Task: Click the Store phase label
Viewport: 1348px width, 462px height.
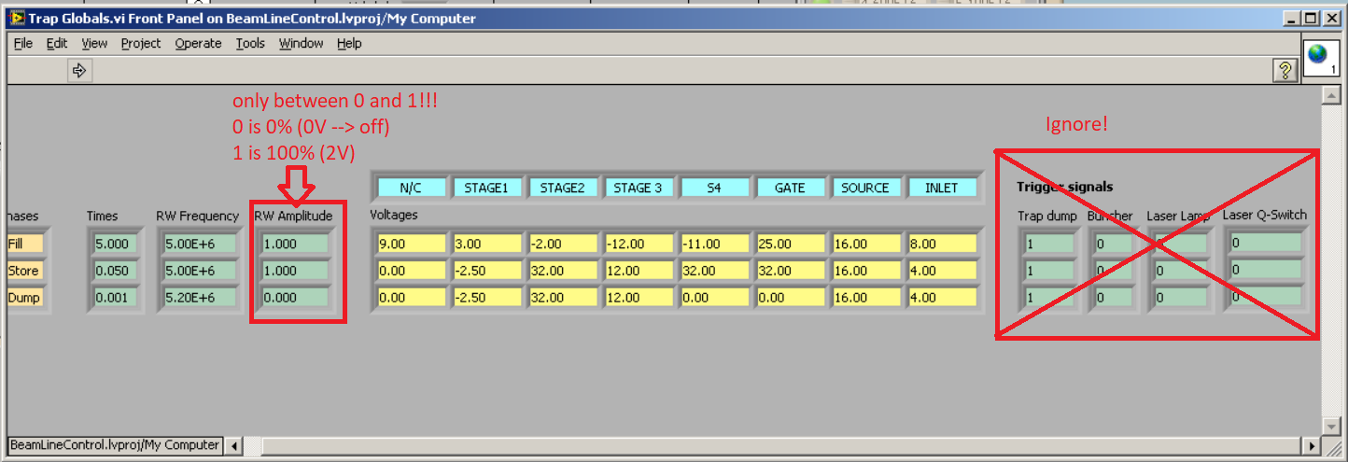Action: point(25,271)
